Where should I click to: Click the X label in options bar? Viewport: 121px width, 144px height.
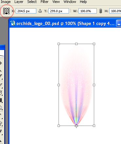[x=13, y=11]
